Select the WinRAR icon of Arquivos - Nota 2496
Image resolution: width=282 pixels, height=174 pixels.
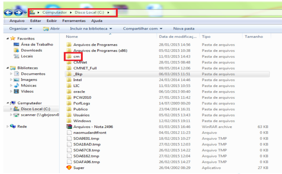69,127
